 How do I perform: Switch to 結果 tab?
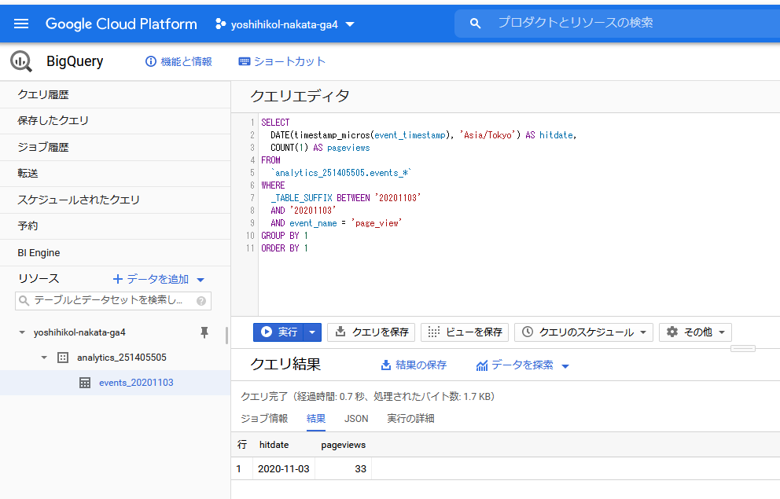pos(316,419)
